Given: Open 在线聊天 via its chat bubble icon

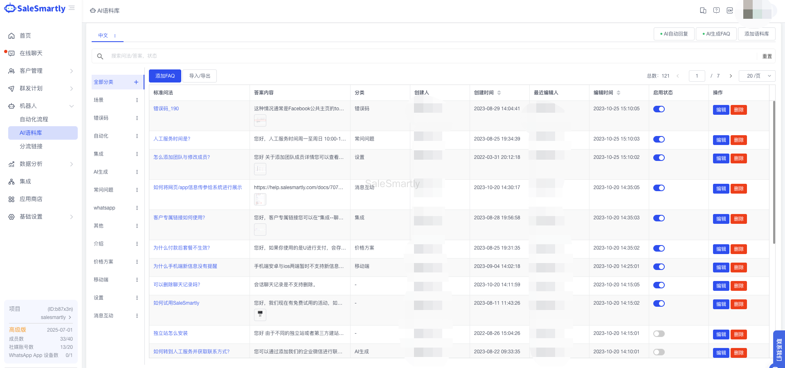Looking at the screenshot, I should pos(11,53).
